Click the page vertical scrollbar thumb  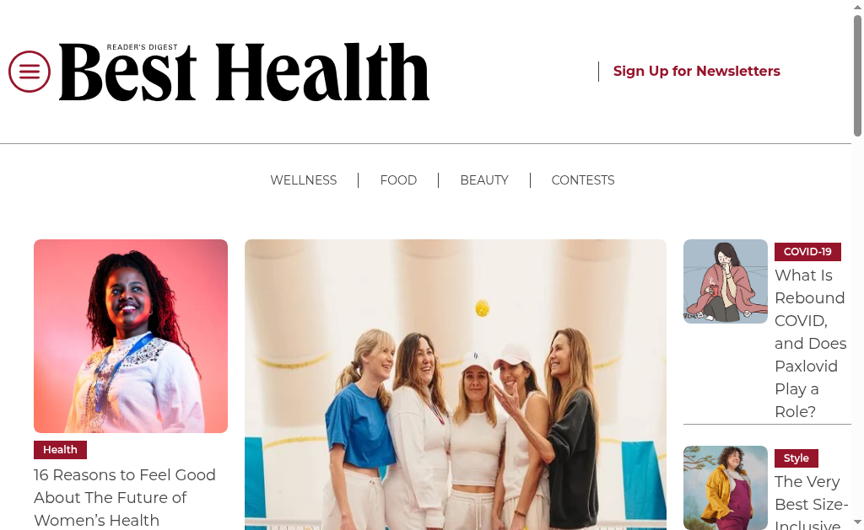pyautogui.click(x=857, y=75)
